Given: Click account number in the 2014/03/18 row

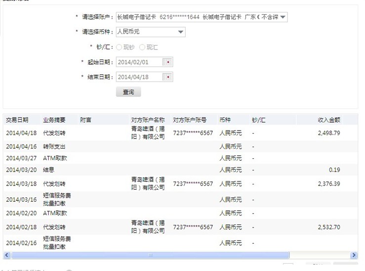Looking at the screenshot, I should pyautogui.click(x=193, y=184).
